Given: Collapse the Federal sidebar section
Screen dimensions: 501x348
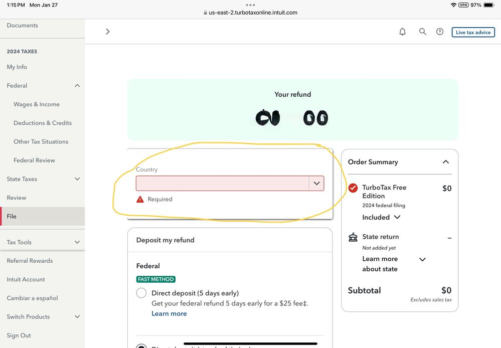Looking at the screenshot, I should tap(77, 86).
